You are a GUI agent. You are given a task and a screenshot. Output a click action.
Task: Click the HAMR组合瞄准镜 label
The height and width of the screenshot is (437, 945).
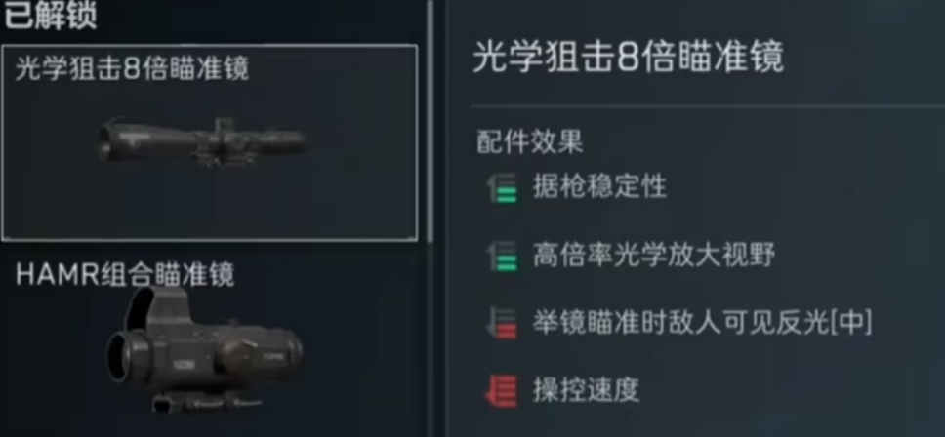(125, 276)
